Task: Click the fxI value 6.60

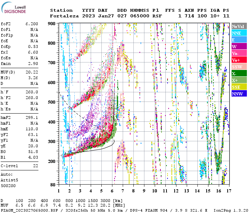Action: (33, 52)
